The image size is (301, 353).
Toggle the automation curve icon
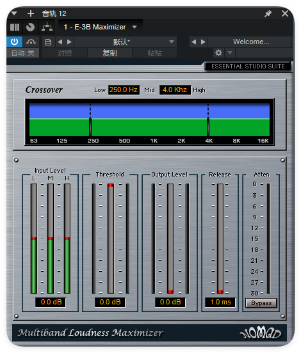pyautogui.click(x=31, y=42)
